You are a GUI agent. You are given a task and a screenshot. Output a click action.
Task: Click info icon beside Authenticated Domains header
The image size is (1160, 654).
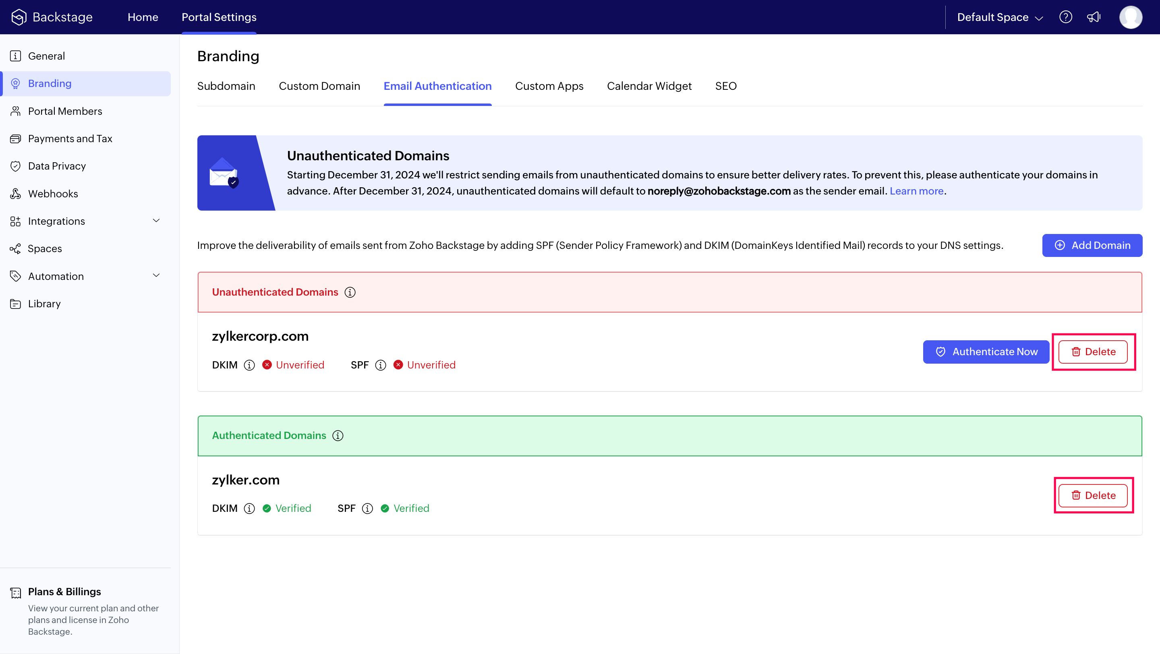(x=338, y=436)
